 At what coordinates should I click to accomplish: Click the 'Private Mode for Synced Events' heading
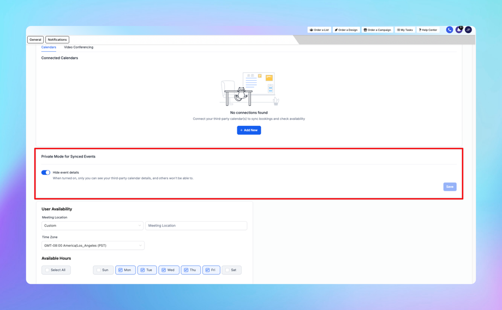click(x=68, y=156)
